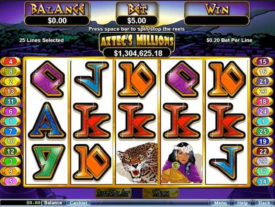Click the green 9 symbol

47,162
